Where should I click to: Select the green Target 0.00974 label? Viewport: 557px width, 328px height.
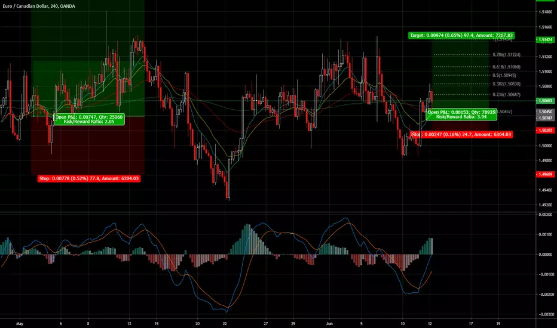click(x=461, y=35)
